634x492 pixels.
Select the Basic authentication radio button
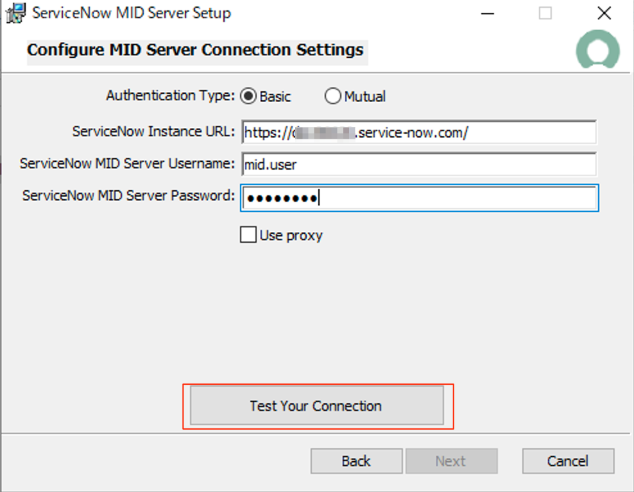(248, 96)
